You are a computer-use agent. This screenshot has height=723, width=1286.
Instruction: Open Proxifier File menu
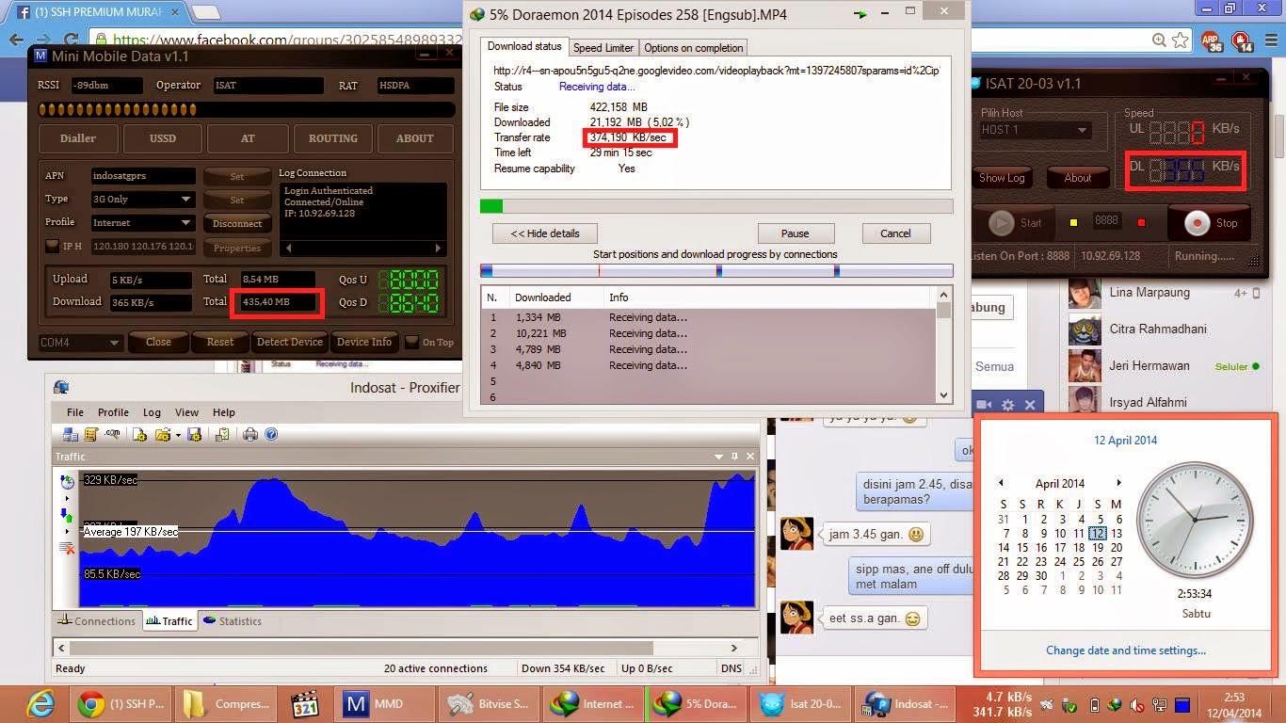[75, 412]
